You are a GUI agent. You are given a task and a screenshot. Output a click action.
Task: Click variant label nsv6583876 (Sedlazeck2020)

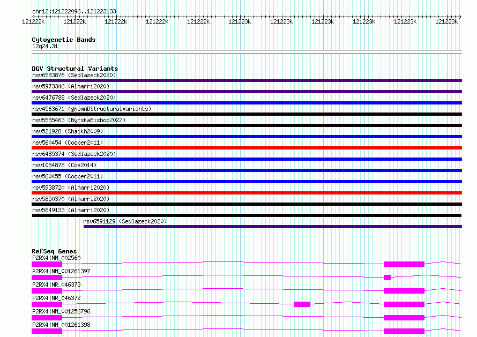coord(74,75)
